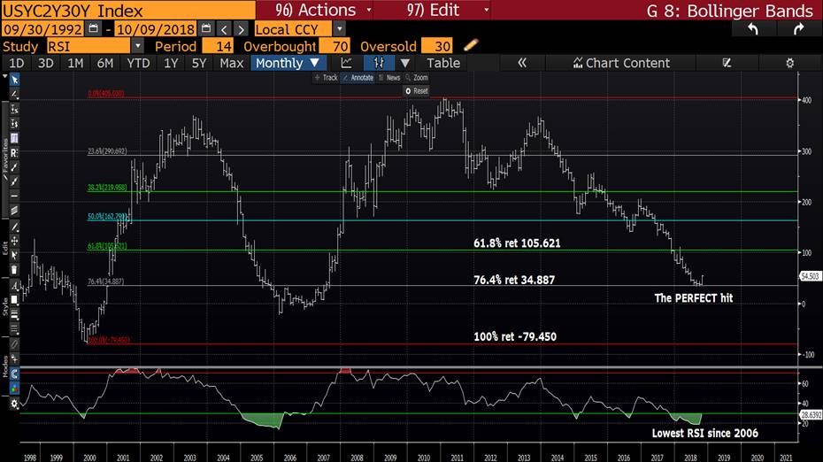Select the 1M range tab

pos(75,63)
